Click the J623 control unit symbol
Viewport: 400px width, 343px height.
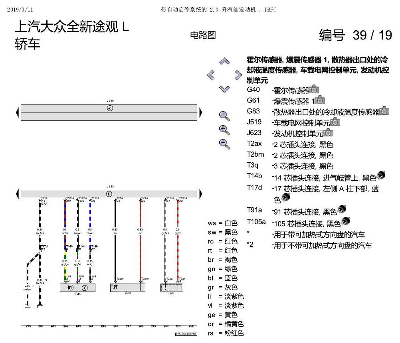point(109,194)
